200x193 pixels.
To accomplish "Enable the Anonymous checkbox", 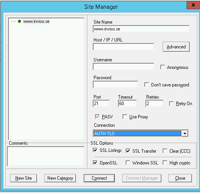I will (x=163, y=67).
